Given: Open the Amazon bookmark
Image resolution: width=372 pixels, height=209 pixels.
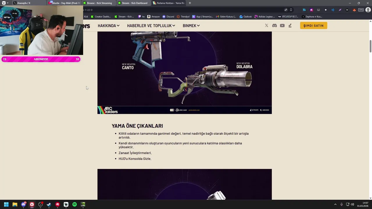Looking at the screenshot, I should point(153,17).
